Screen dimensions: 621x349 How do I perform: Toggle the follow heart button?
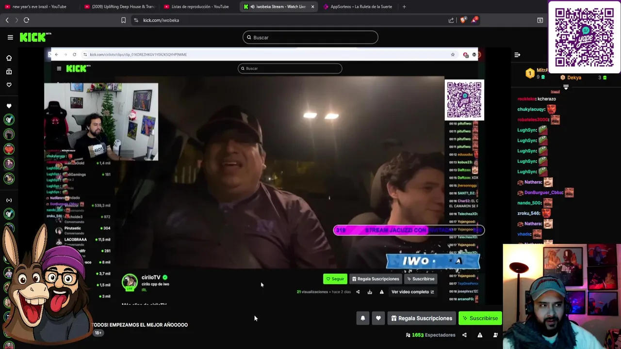point(378,318)
